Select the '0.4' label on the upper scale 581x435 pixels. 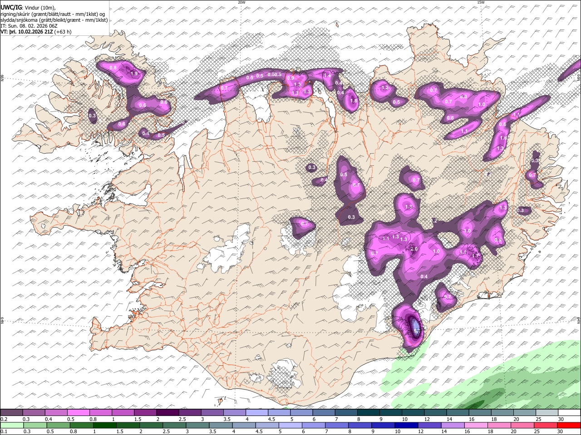(49, 419)
